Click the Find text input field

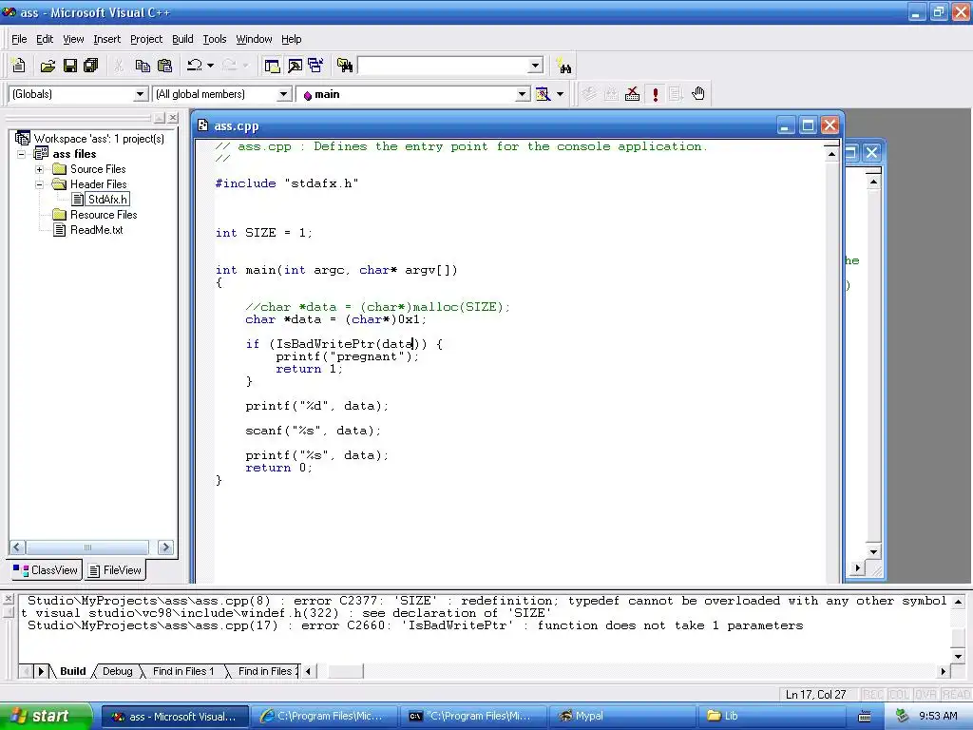(443, 66)
